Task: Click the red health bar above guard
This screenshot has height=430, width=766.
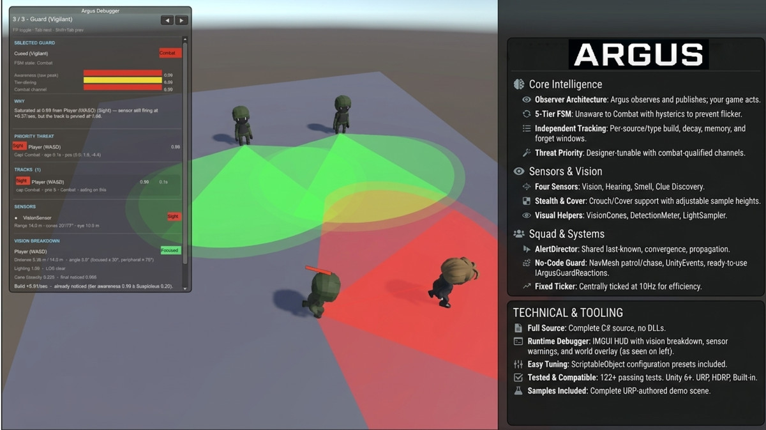Action: tap(317, 270)
